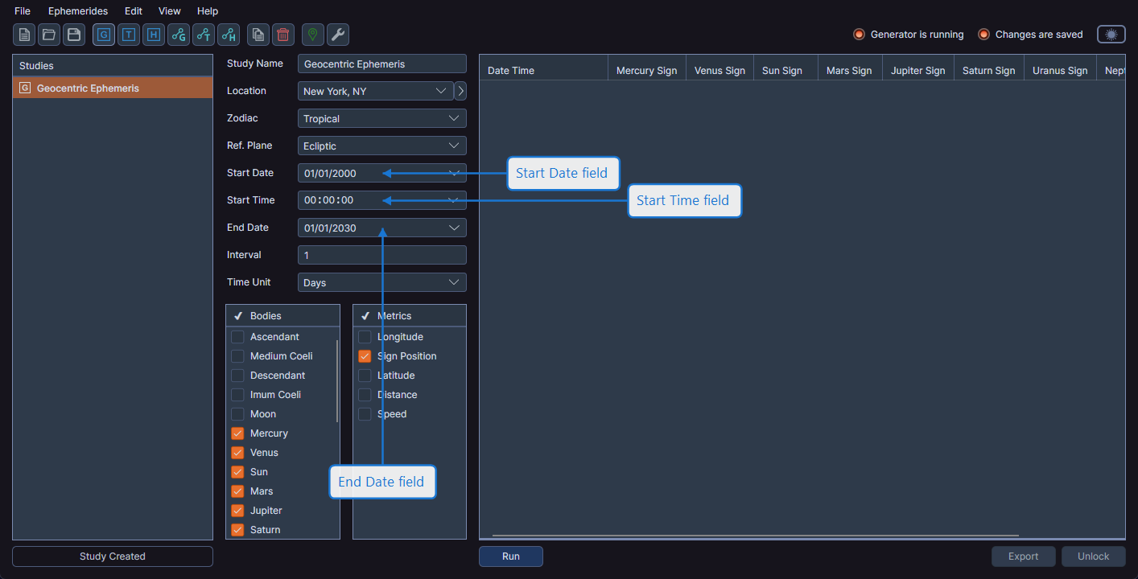Open the Zodiac dropdown showing Tropical
This screenshot has width=1138, height=579.
coord(381,118)
